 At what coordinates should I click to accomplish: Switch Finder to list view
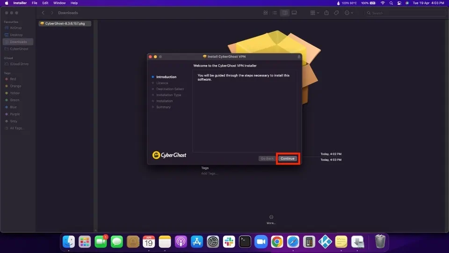275,13
